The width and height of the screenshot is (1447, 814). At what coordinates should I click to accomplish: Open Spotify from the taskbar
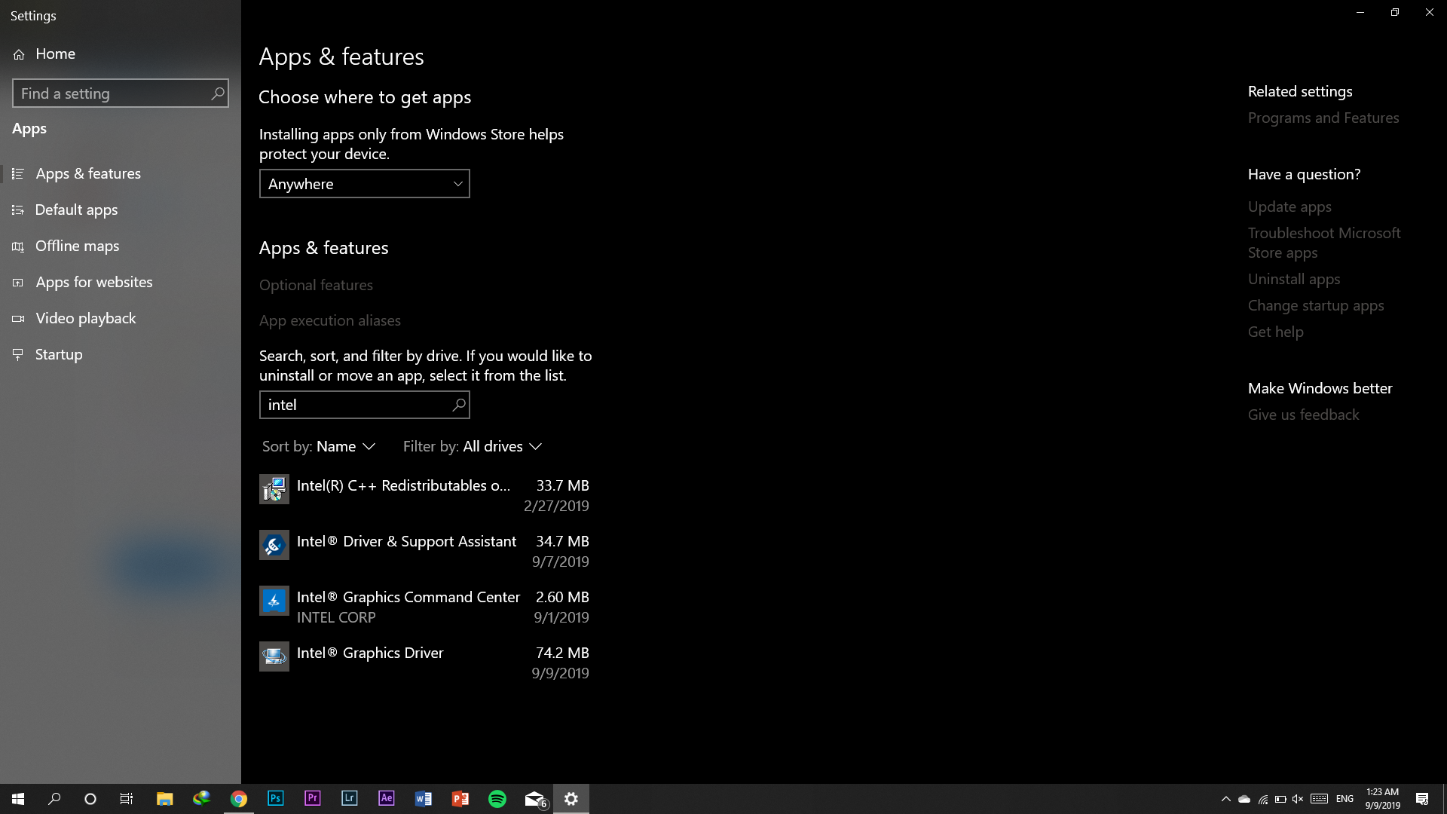497,799
